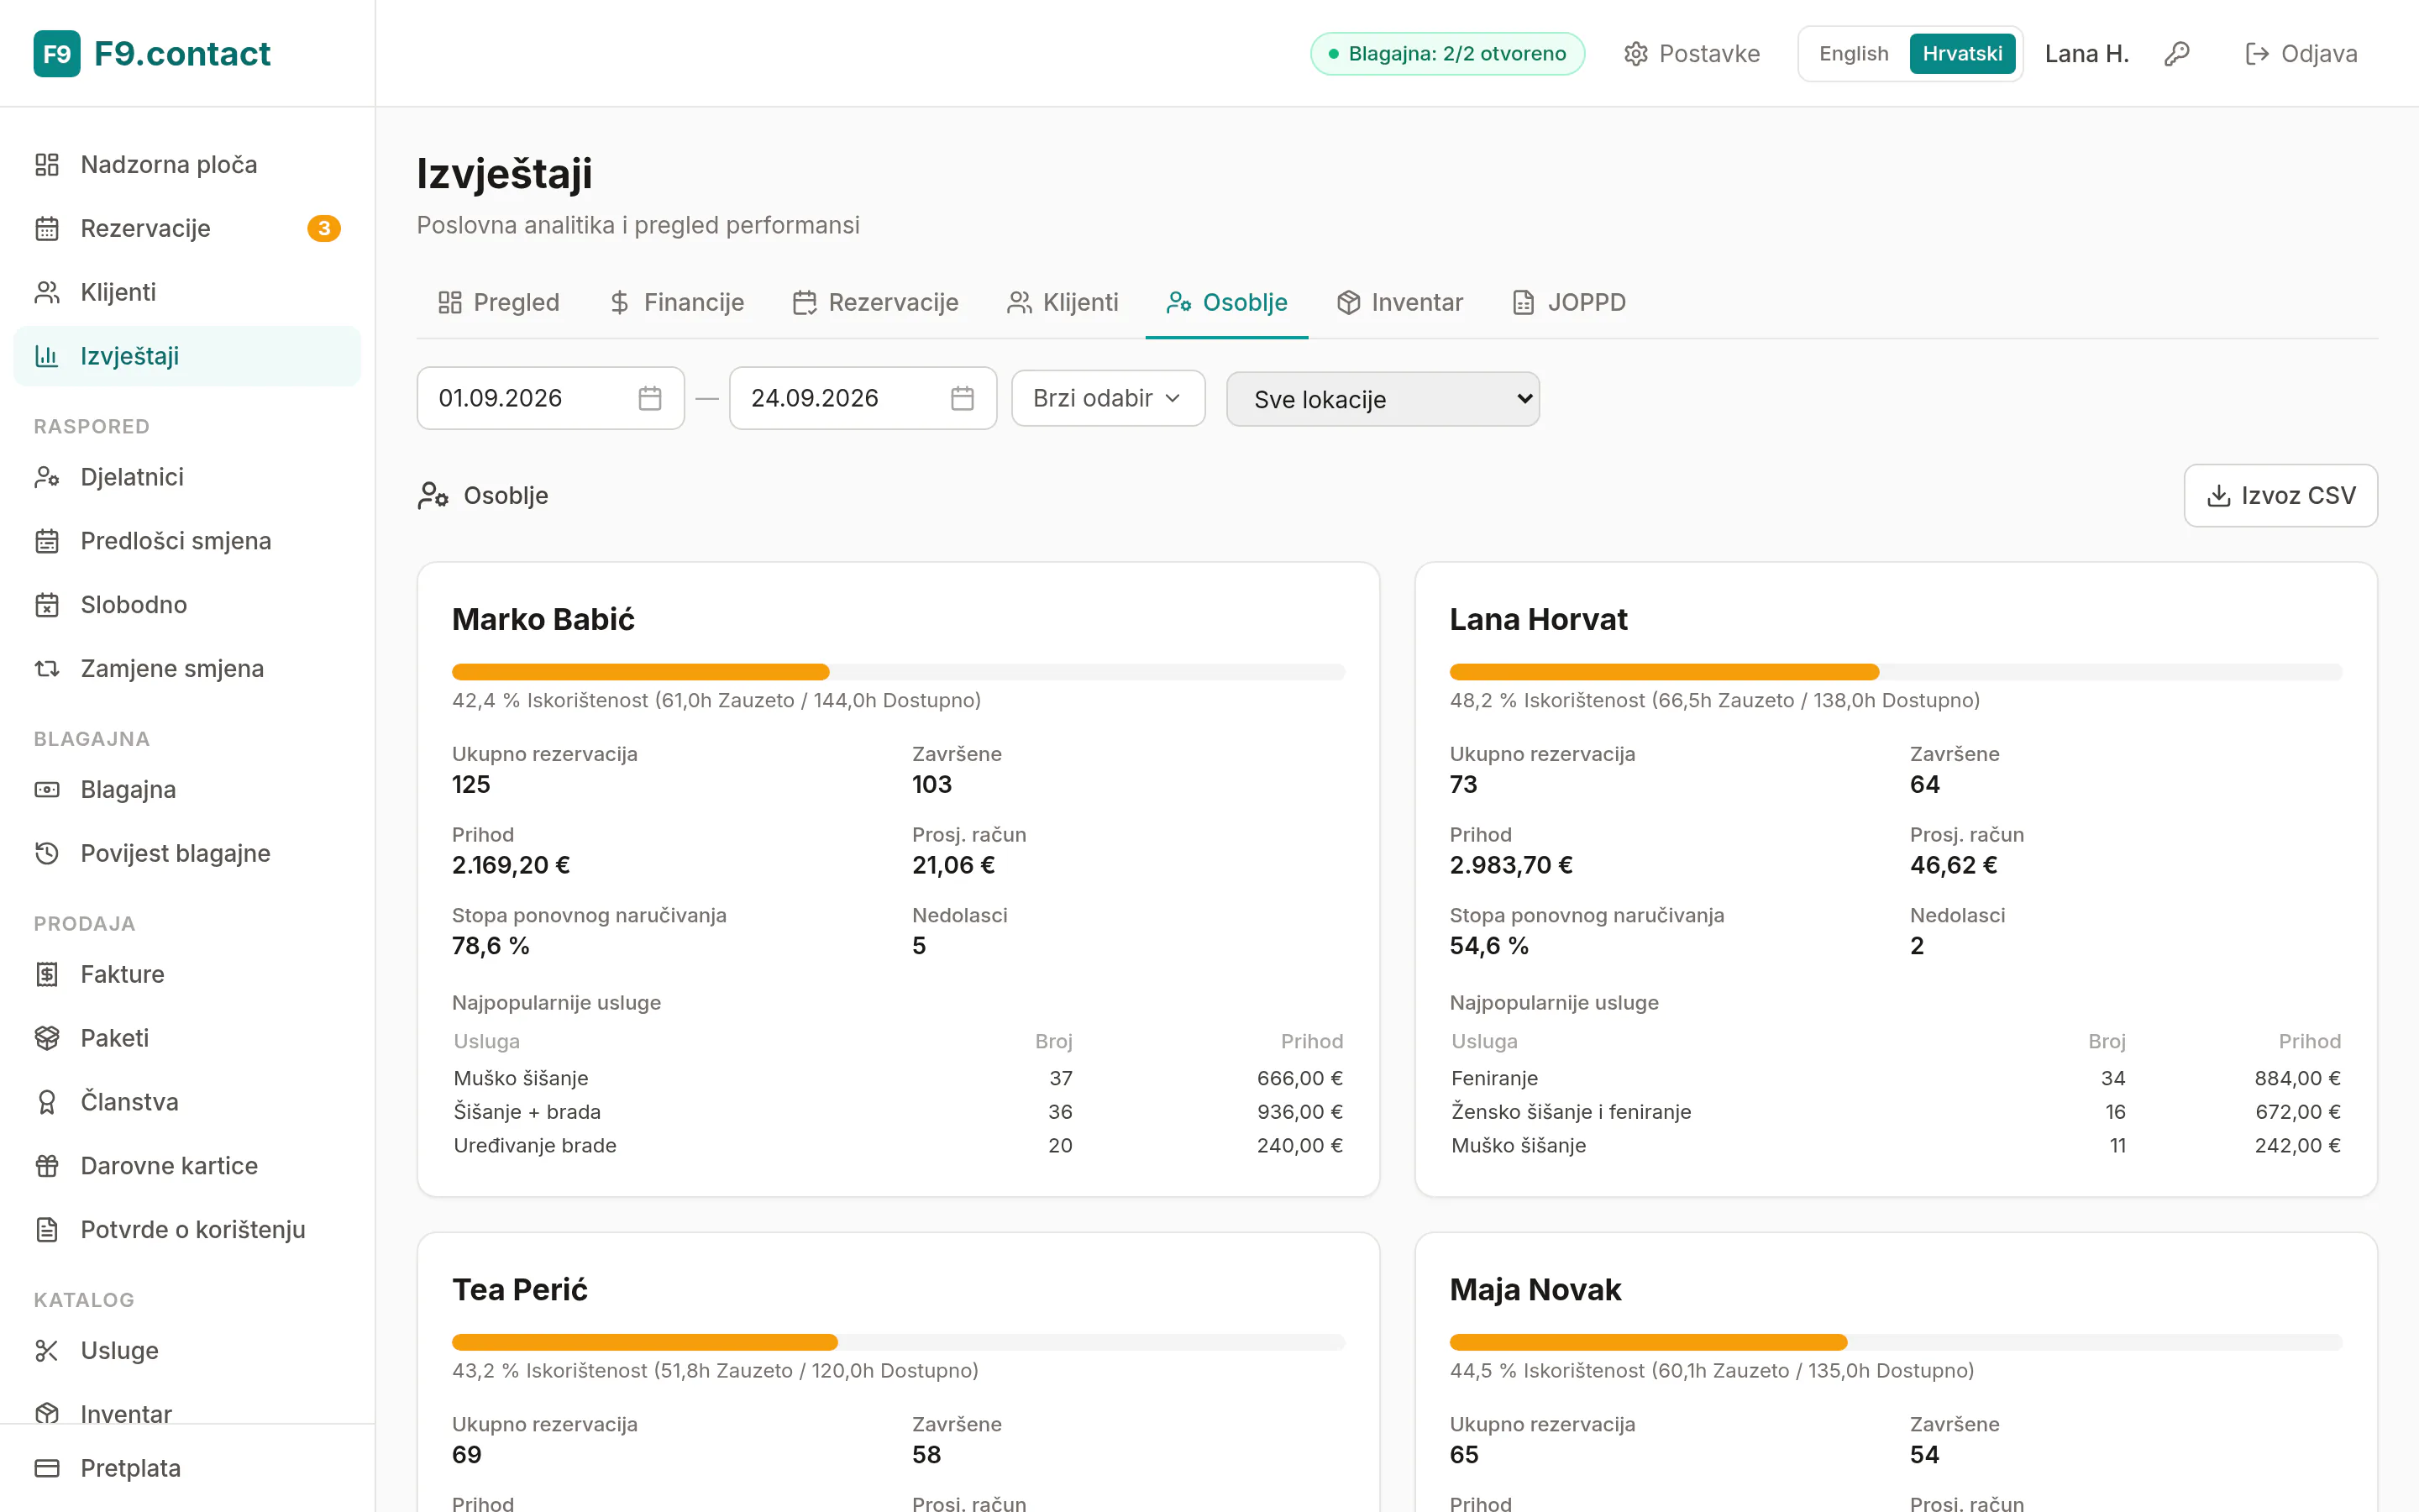Click the Nadzorna ploča grid icon

(47, 164)
